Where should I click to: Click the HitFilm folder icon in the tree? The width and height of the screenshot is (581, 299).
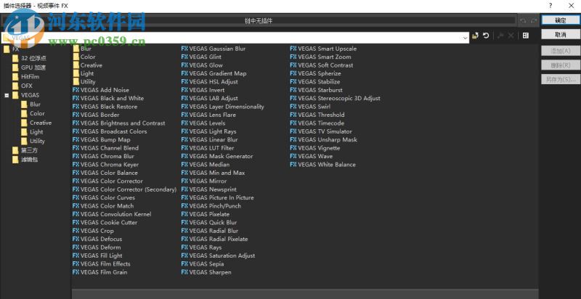click(15, 77)
